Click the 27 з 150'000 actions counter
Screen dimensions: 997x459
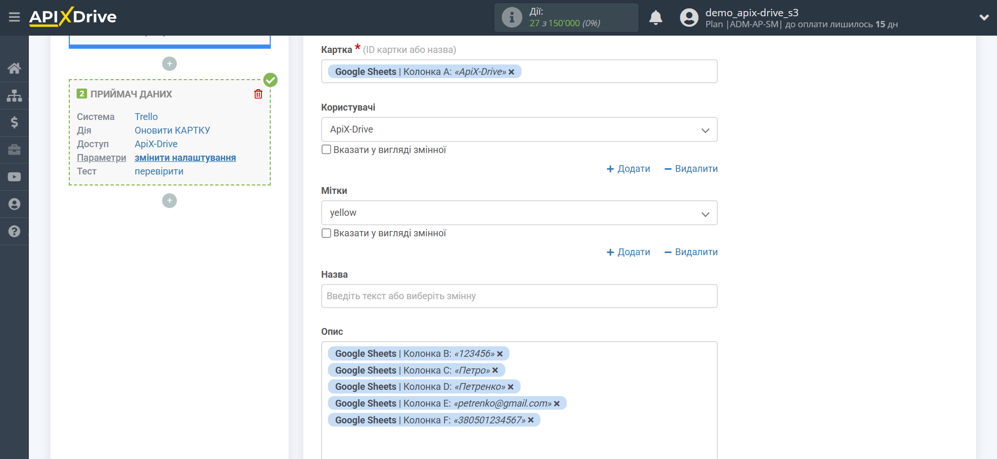[565, 23]
